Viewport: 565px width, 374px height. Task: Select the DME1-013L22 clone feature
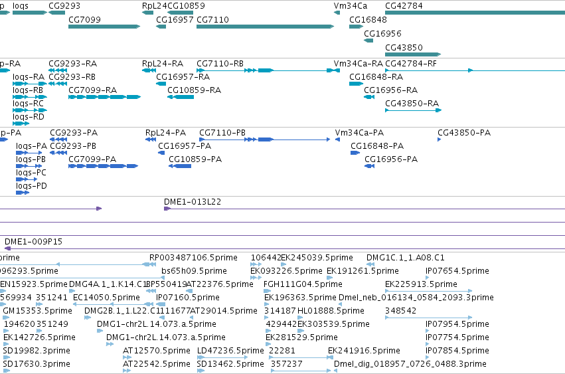click(x=364, y=209)
